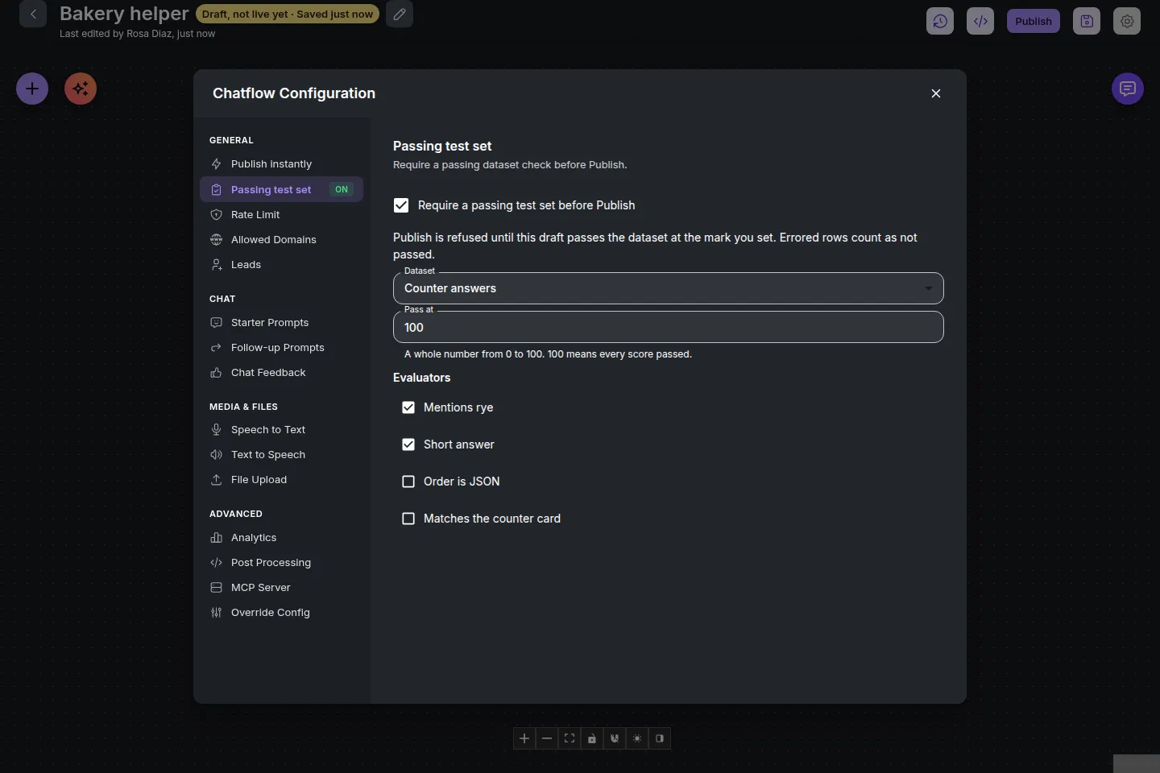Select Post Processing in the sidebar
The height and width of the screenshot is (773, 1160).
coord(281,563)
